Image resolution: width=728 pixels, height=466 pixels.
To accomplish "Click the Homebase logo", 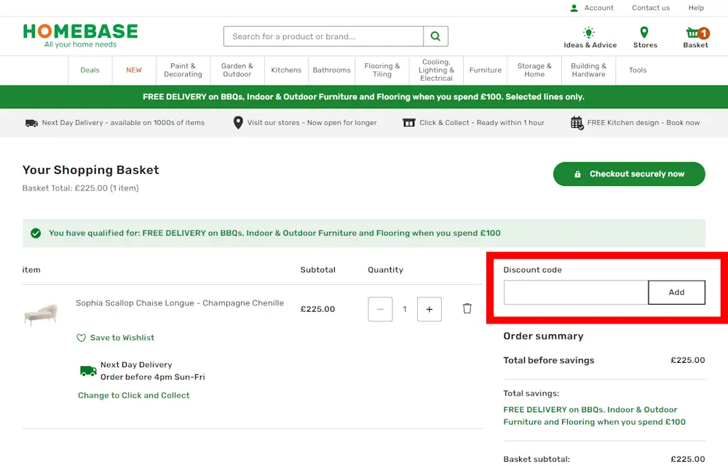I will [80, 36].
